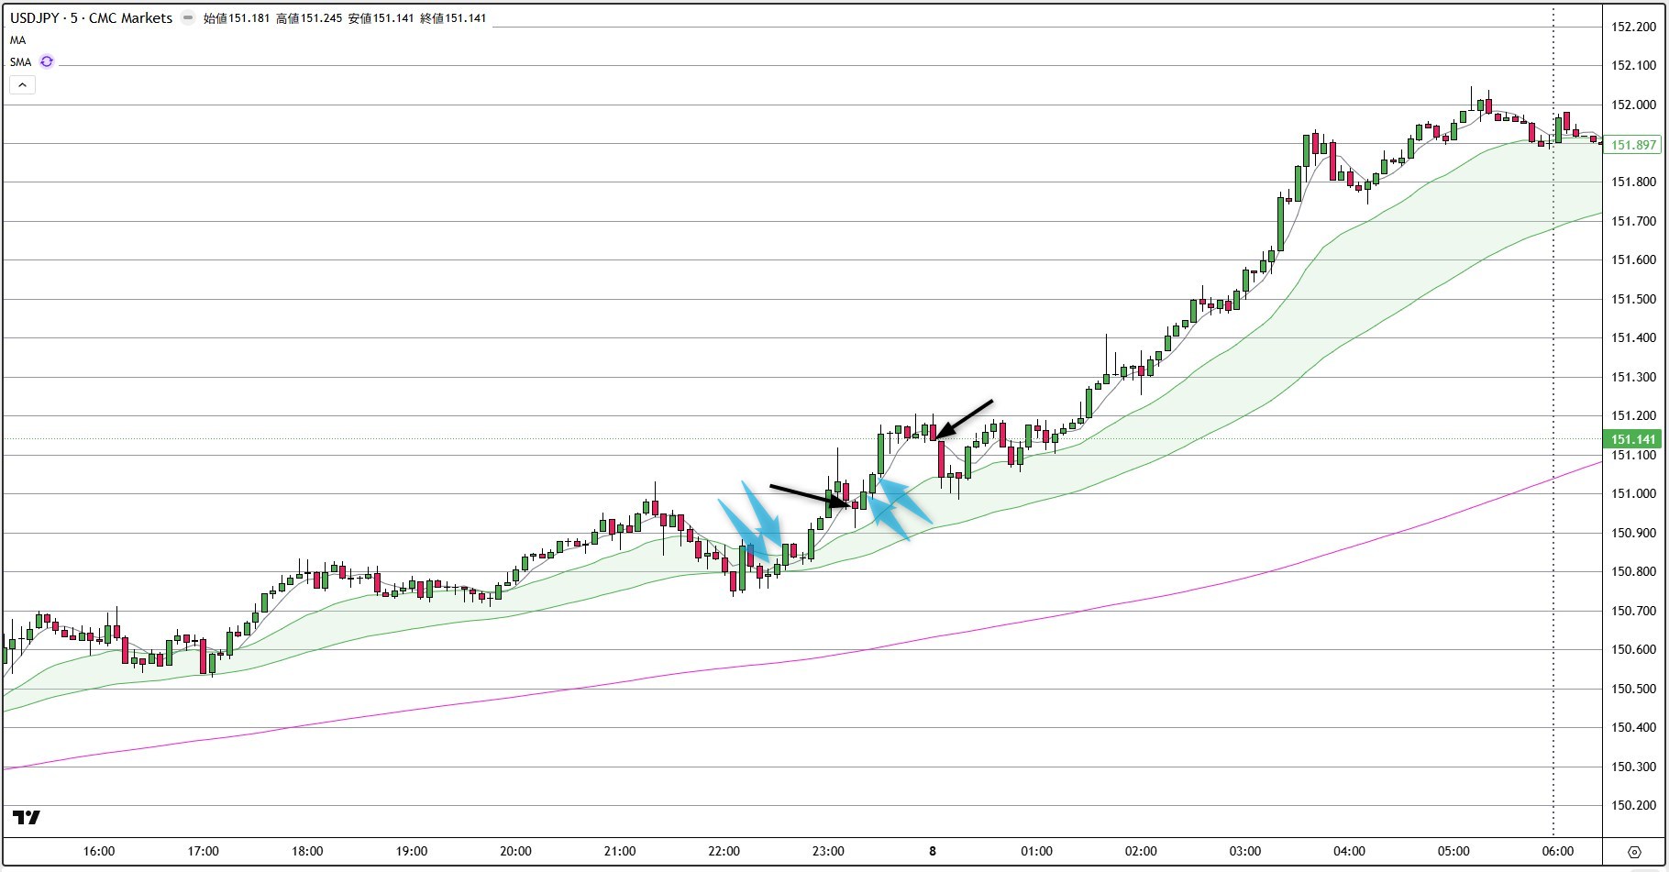Image resolution: width=1669 pixels, height=872 pixels.
Task: Select the upper black arrow drawing near 151.200
Action: (x=965, y=418)
